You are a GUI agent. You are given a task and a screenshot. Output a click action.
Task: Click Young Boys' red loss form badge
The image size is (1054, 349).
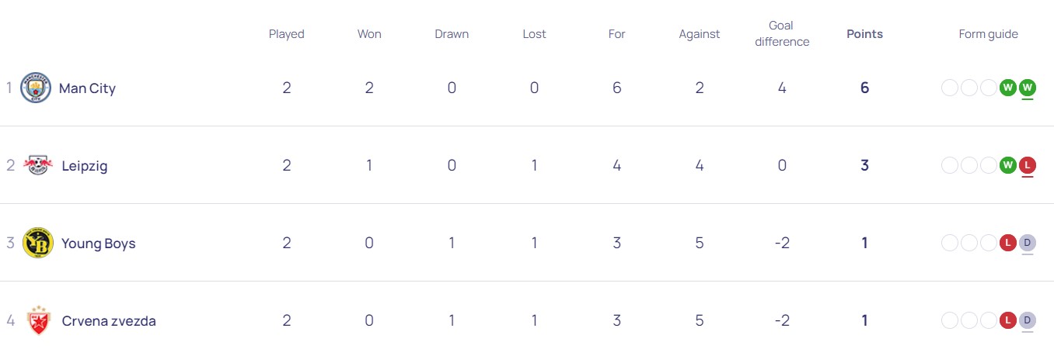point(1008,243)
